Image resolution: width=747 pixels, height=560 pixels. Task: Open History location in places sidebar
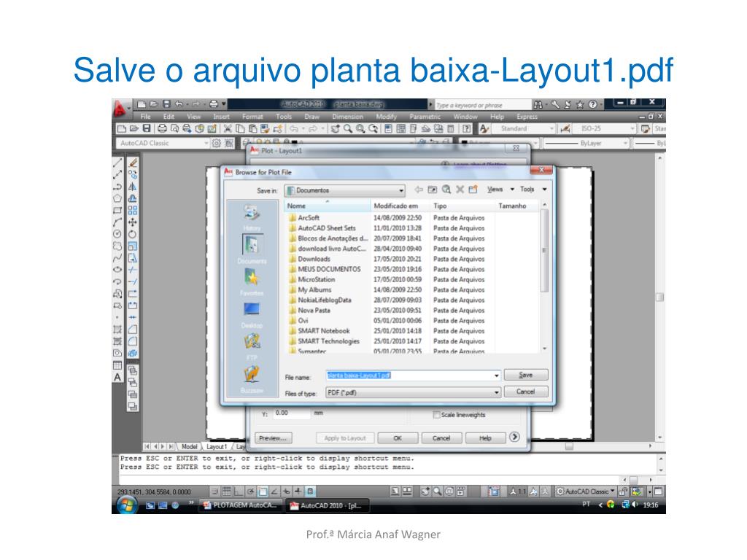[252, 217]
